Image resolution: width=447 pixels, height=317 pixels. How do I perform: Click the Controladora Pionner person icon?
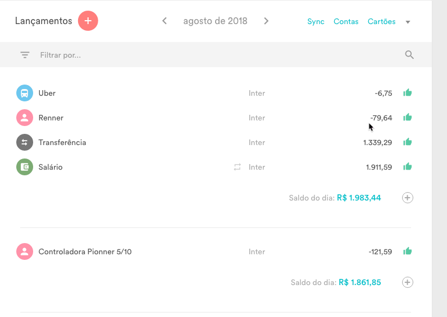(x=25, y=251)
